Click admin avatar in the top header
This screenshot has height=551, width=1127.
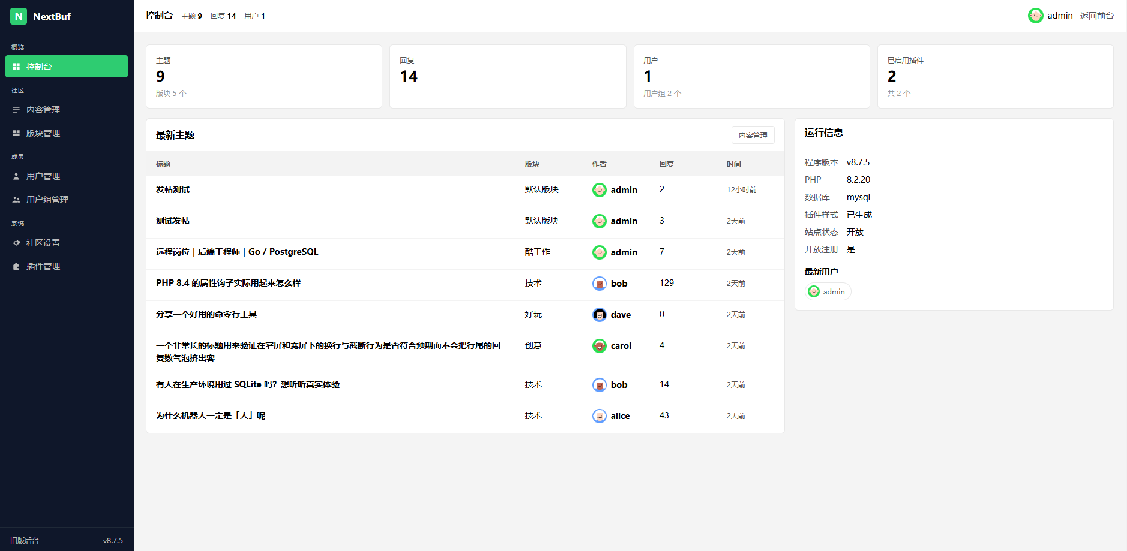point(1035,16)
